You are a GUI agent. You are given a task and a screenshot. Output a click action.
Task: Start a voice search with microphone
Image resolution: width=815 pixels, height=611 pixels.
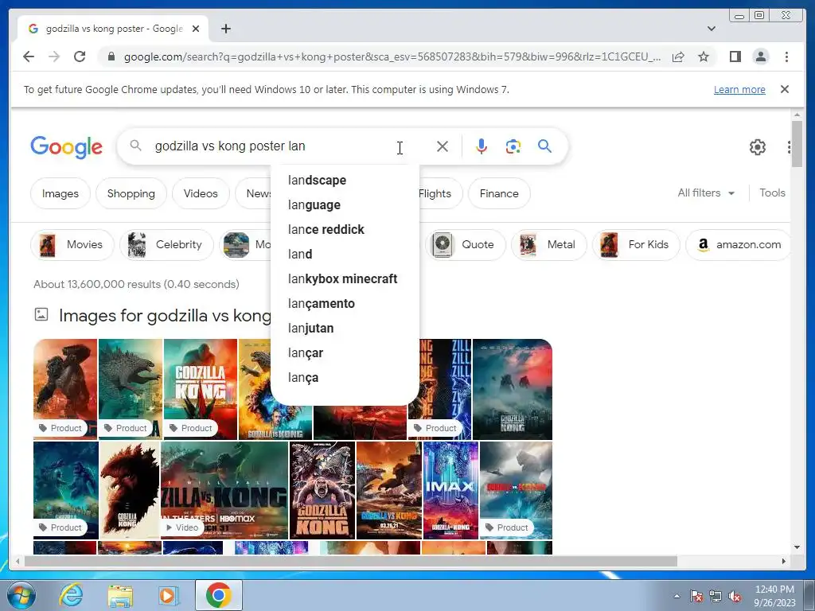[x=482, y=146]
